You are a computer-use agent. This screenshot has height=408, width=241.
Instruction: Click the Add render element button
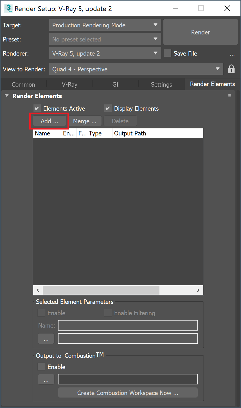pyautogui.click(x=49, y=121)
